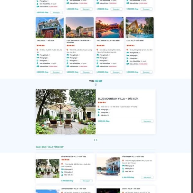The width and height of the screenshot is (193, 193).
Task: Click '5.800.000 đồng' price in Lava Haus card
Action: point(72,72)
